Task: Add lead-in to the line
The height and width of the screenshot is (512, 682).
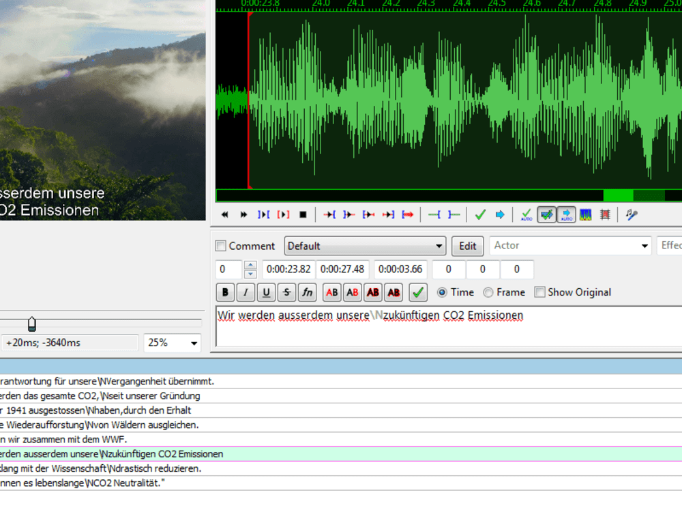Action: (x=434, y=214)
